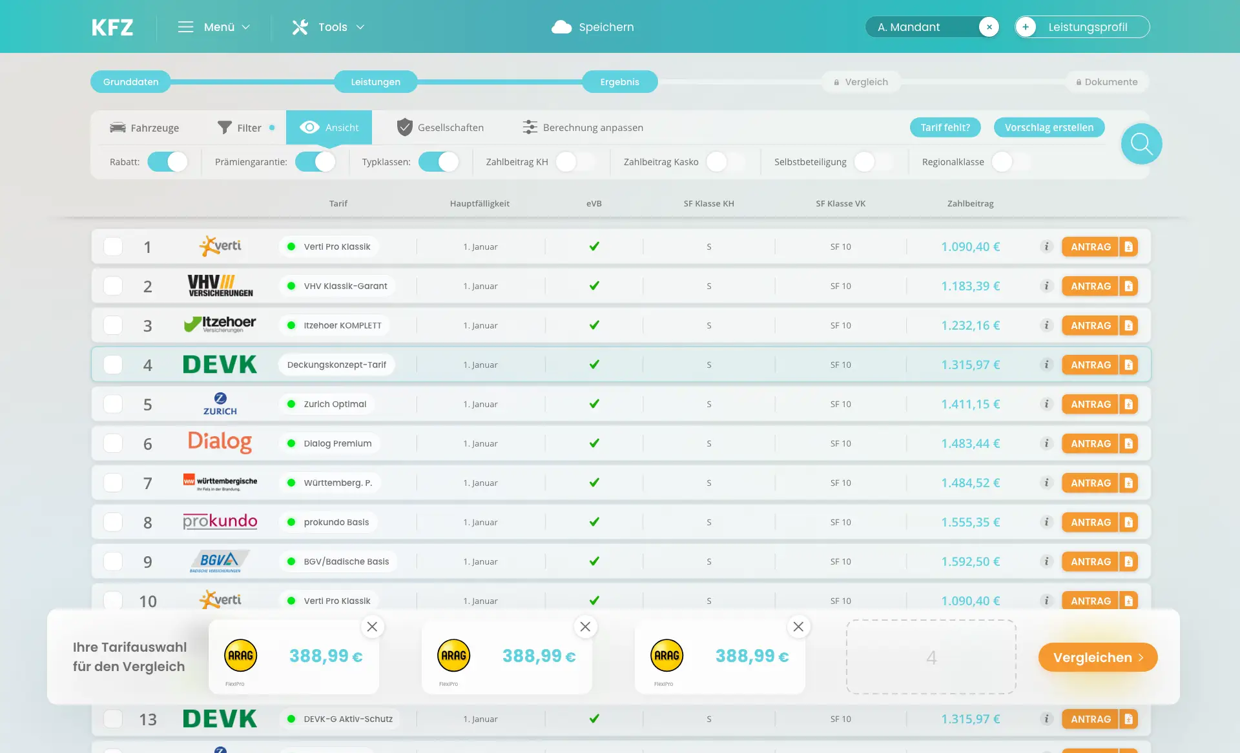Click the cloud Speichern icon

coord(561,27)
